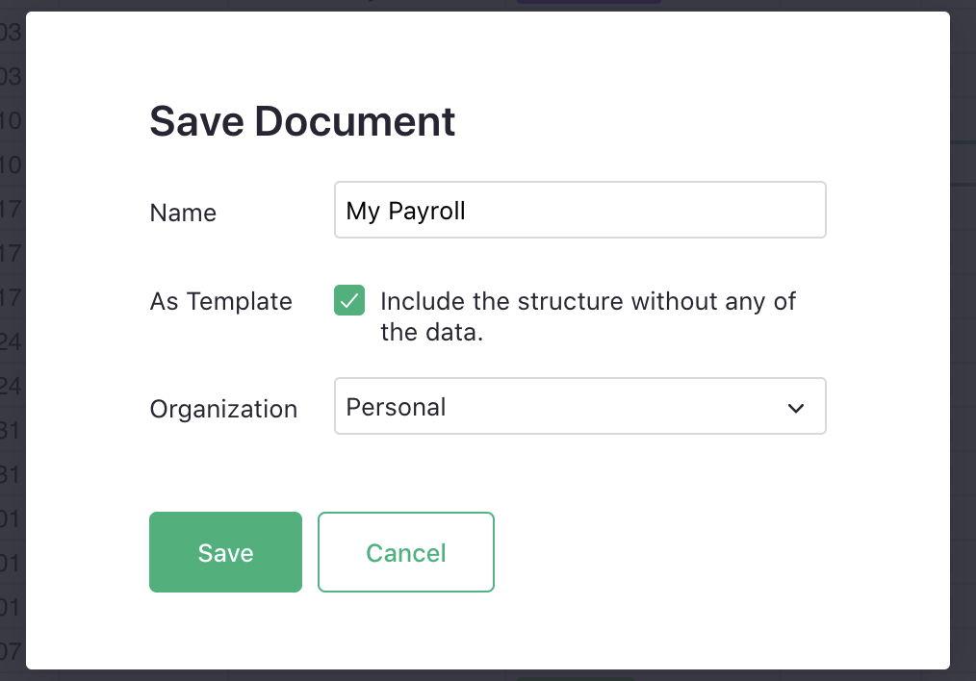Screen dimensions: 976x681
Task: Open the Organization dropdown
Action: [x=579, y=406]
